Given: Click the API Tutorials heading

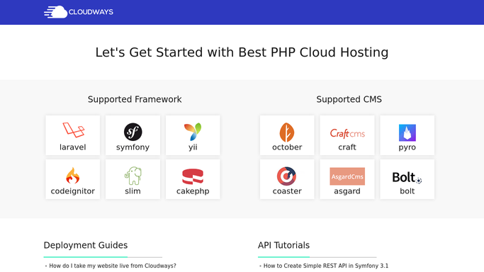Looking at the screenshot, I should click(283, 245).
